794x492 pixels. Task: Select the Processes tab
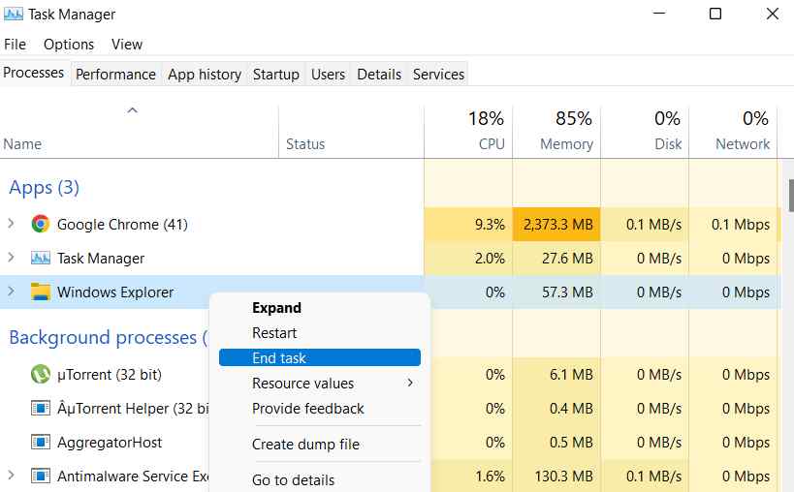pos(34,73)
